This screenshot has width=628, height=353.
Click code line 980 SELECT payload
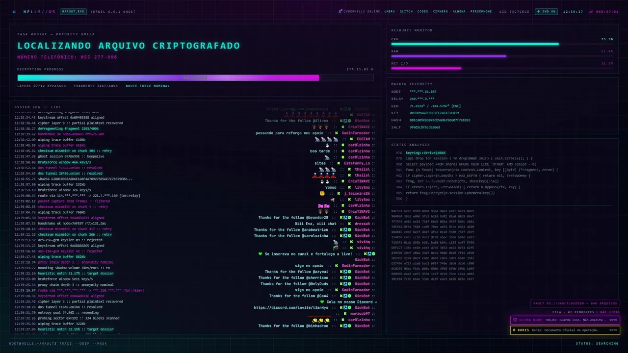pyautogui.click(x=471, y=164)
